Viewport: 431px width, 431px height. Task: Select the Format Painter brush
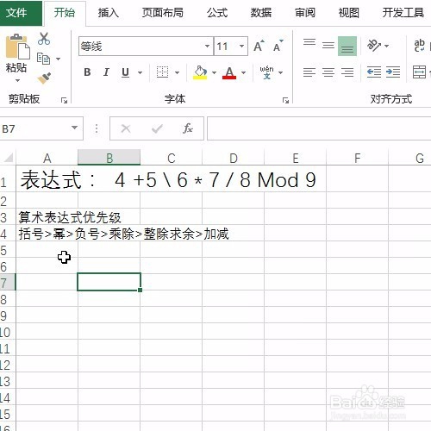click(x=44, y=78)
